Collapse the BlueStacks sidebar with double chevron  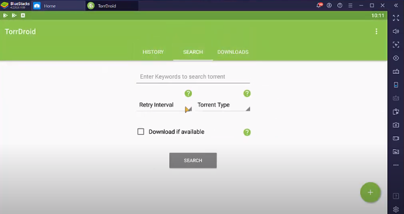(x=396, y=5)
